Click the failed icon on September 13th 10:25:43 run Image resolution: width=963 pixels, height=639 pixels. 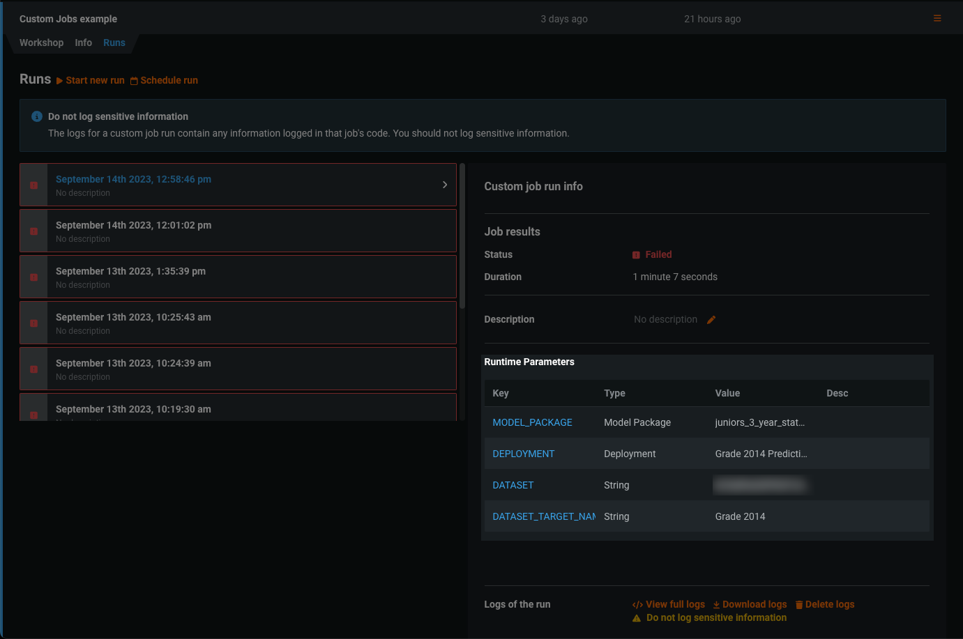(x=33, y=323)
